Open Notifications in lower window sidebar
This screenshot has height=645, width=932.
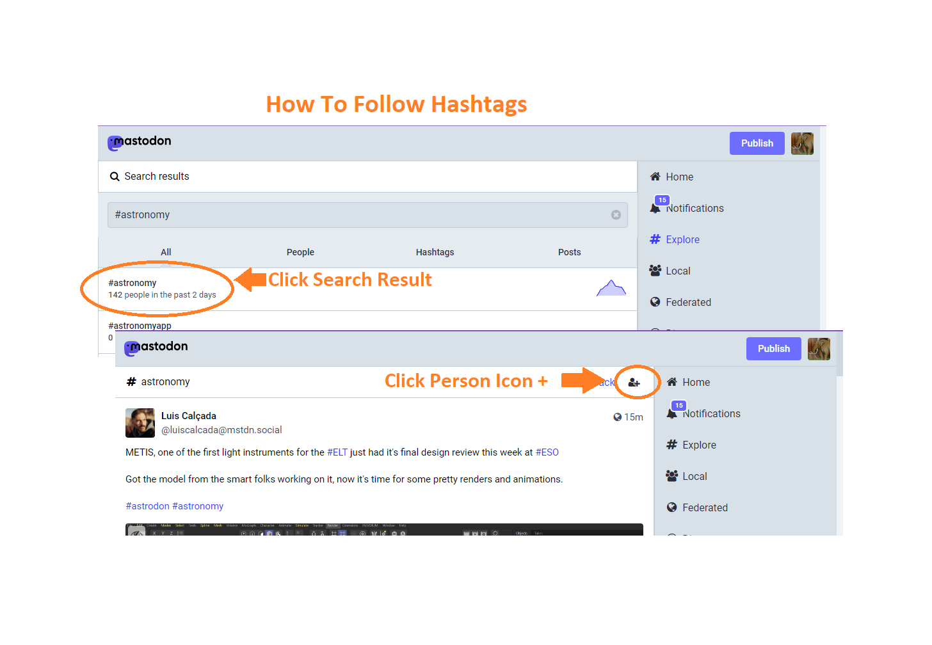tap(711, 414)
